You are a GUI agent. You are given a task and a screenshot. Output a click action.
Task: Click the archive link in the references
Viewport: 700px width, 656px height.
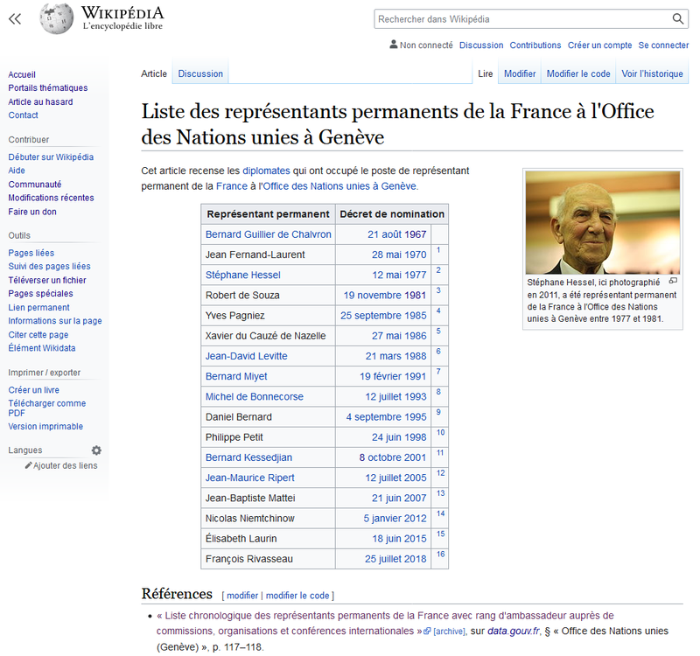(447, 631)
